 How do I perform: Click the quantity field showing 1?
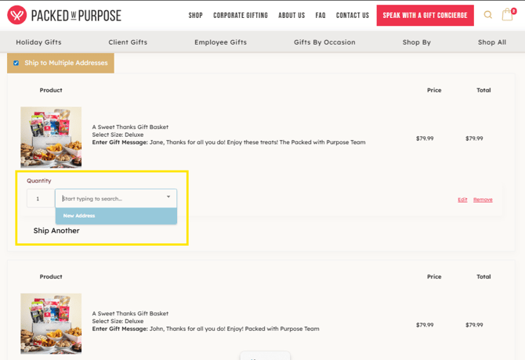pyautogui.click(x=41, y=199)
